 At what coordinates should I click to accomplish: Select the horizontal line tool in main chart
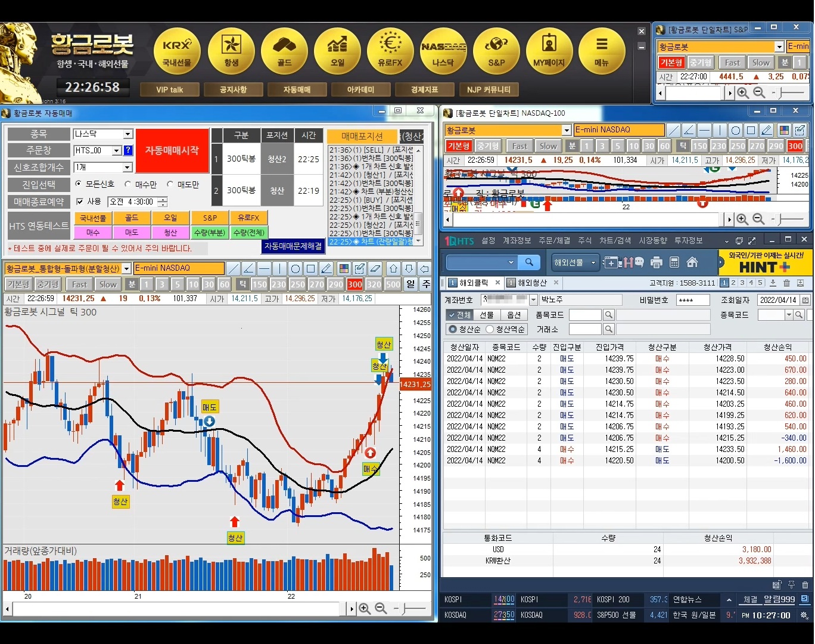(x=265, y=268)
